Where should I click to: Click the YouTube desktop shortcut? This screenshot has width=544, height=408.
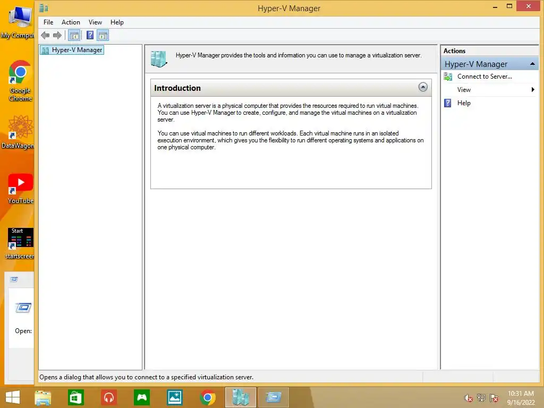point(21,189)
